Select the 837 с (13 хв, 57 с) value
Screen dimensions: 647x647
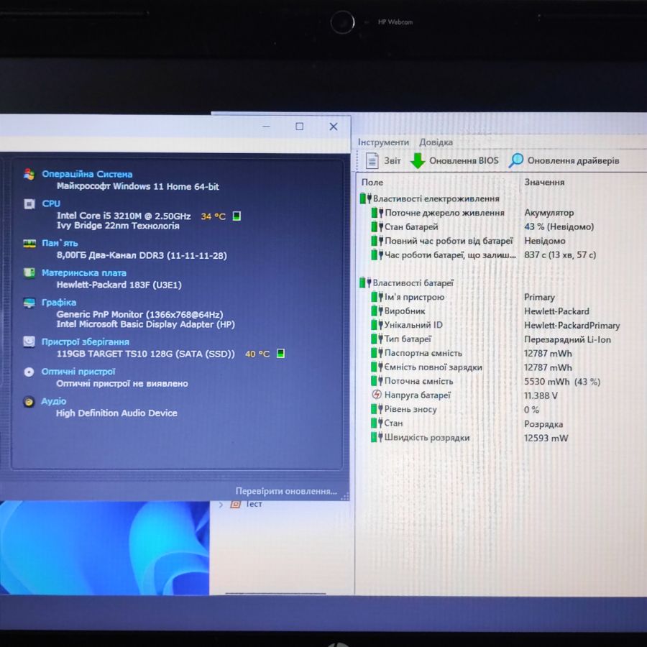coord(560,255)
